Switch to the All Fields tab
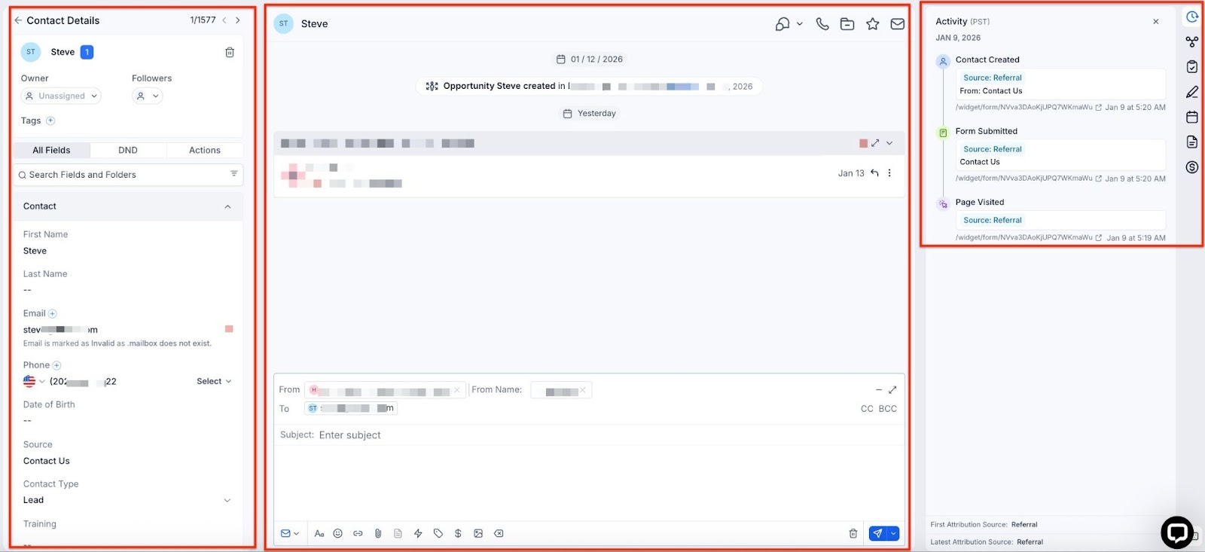The image size is (1205, 552). 51,150
